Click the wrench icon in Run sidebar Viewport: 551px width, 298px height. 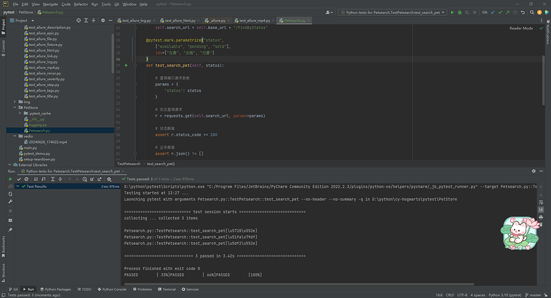[x=10, y=202]
